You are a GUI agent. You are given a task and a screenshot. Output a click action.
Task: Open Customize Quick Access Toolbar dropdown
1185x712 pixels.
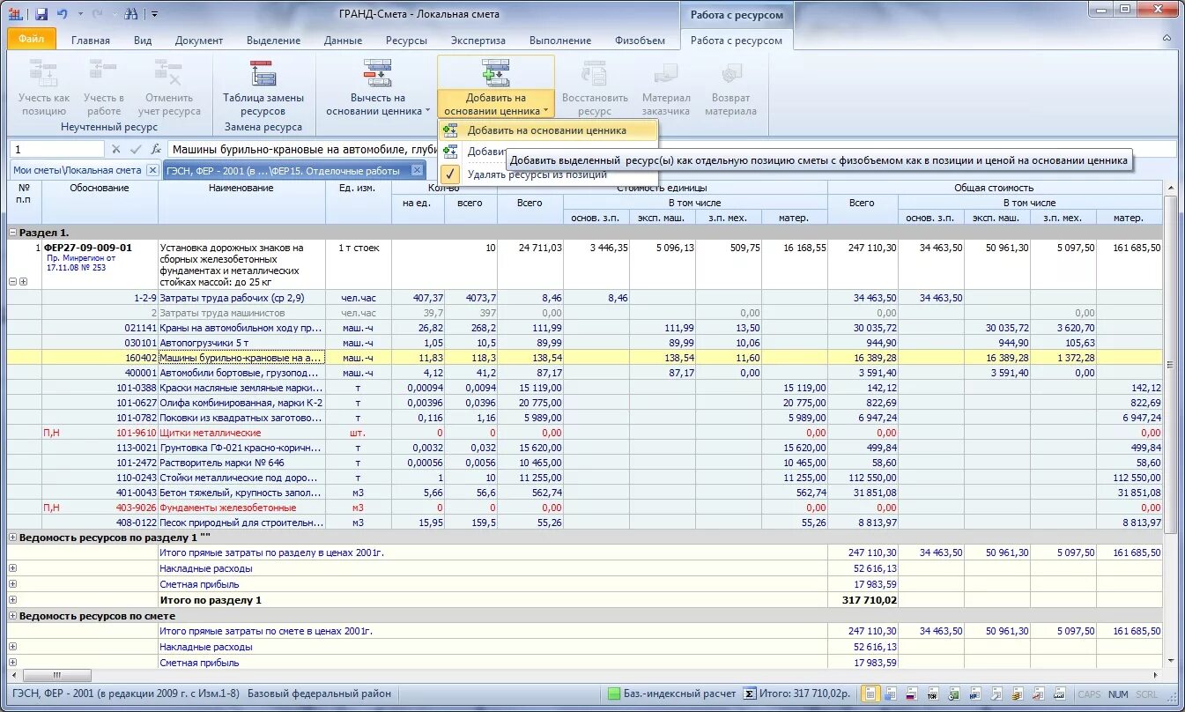155,14
